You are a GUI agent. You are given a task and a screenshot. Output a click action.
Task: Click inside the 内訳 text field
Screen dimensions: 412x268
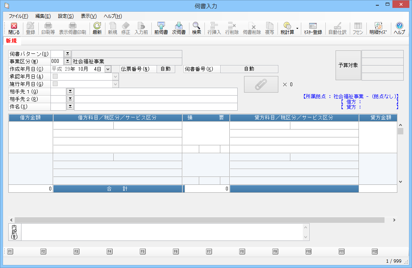162,232
